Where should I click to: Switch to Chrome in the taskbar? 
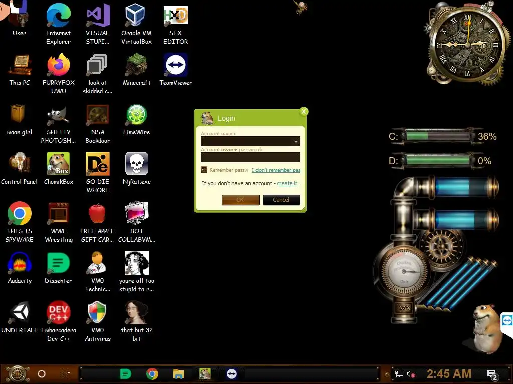pos(152,374)
